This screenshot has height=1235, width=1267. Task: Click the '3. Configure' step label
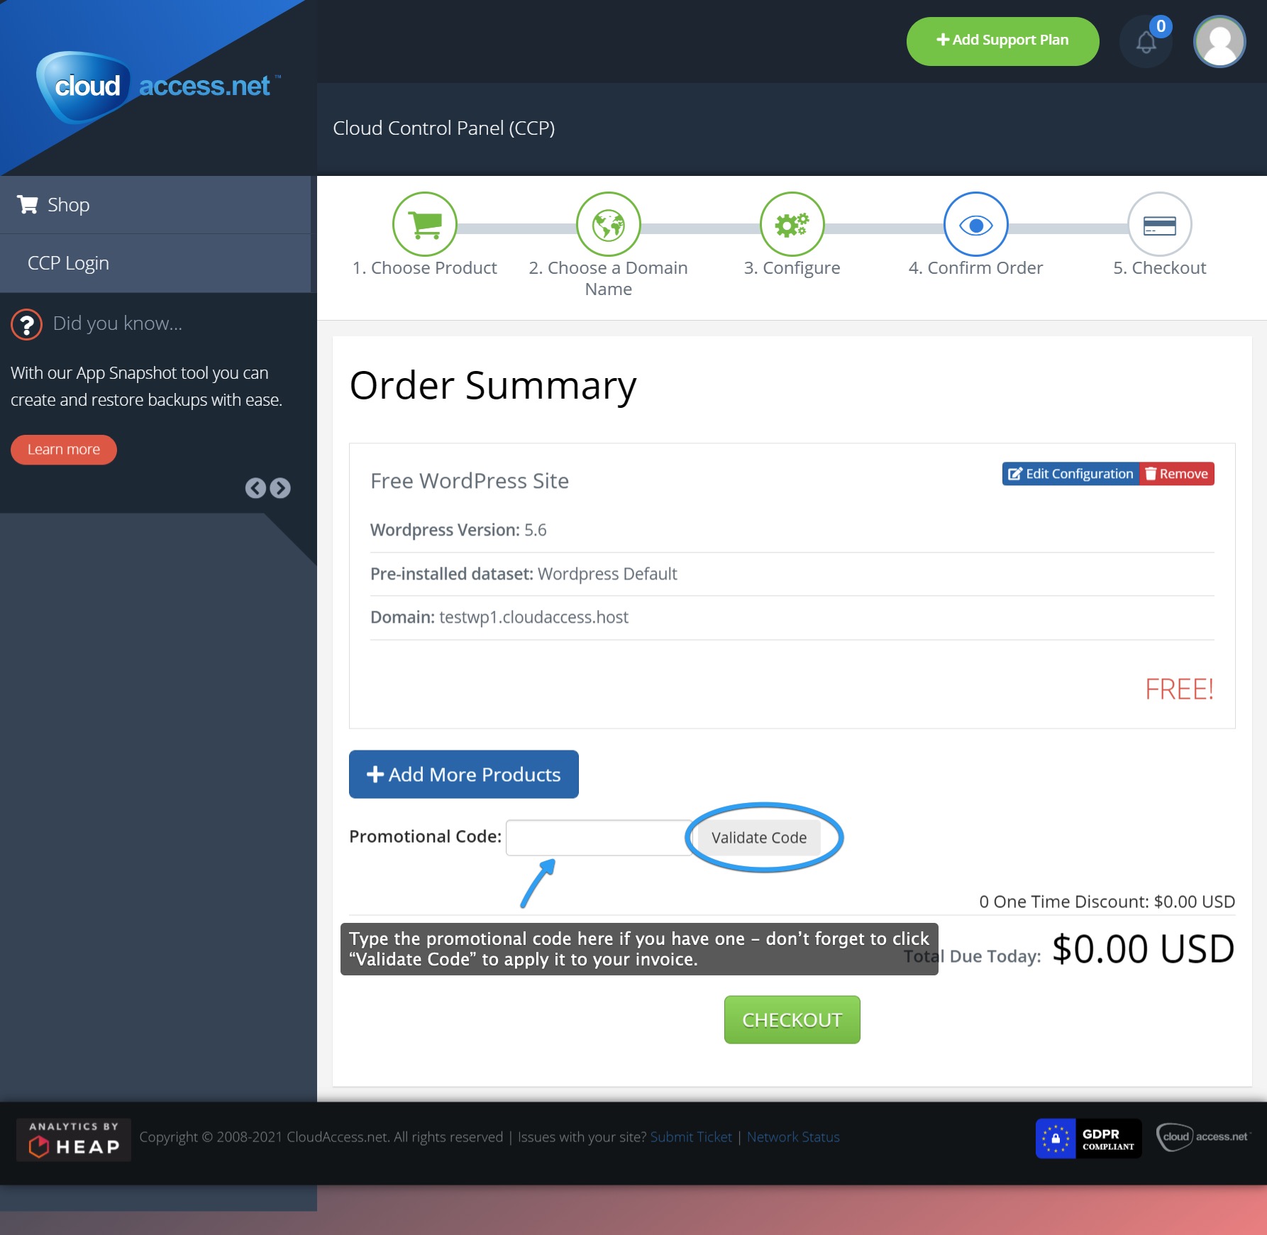click(x=792, y=268)
